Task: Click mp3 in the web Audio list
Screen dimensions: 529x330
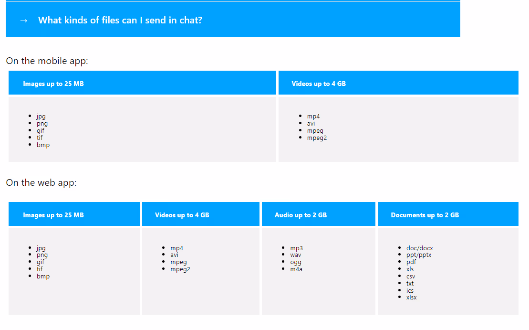Action: (x=296, y=248)
